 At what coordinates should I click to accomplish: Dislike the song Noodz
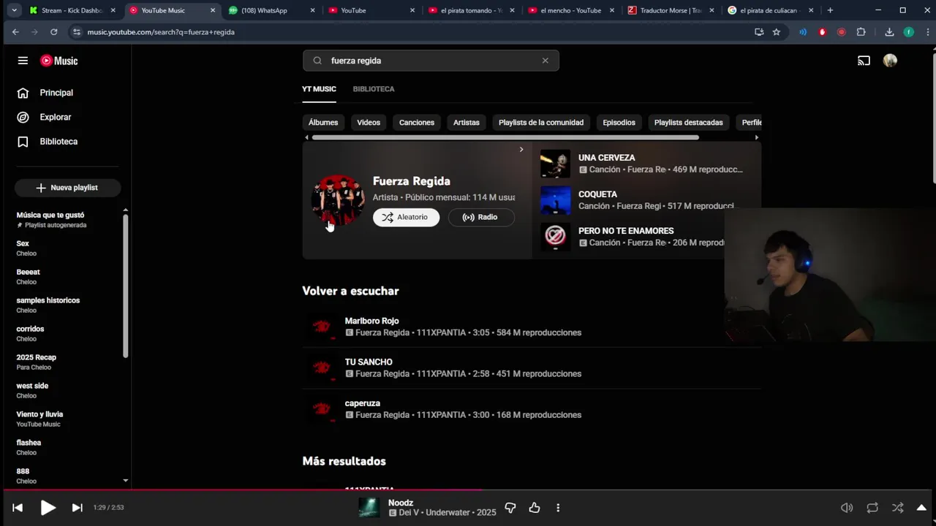tap(510, 508)
